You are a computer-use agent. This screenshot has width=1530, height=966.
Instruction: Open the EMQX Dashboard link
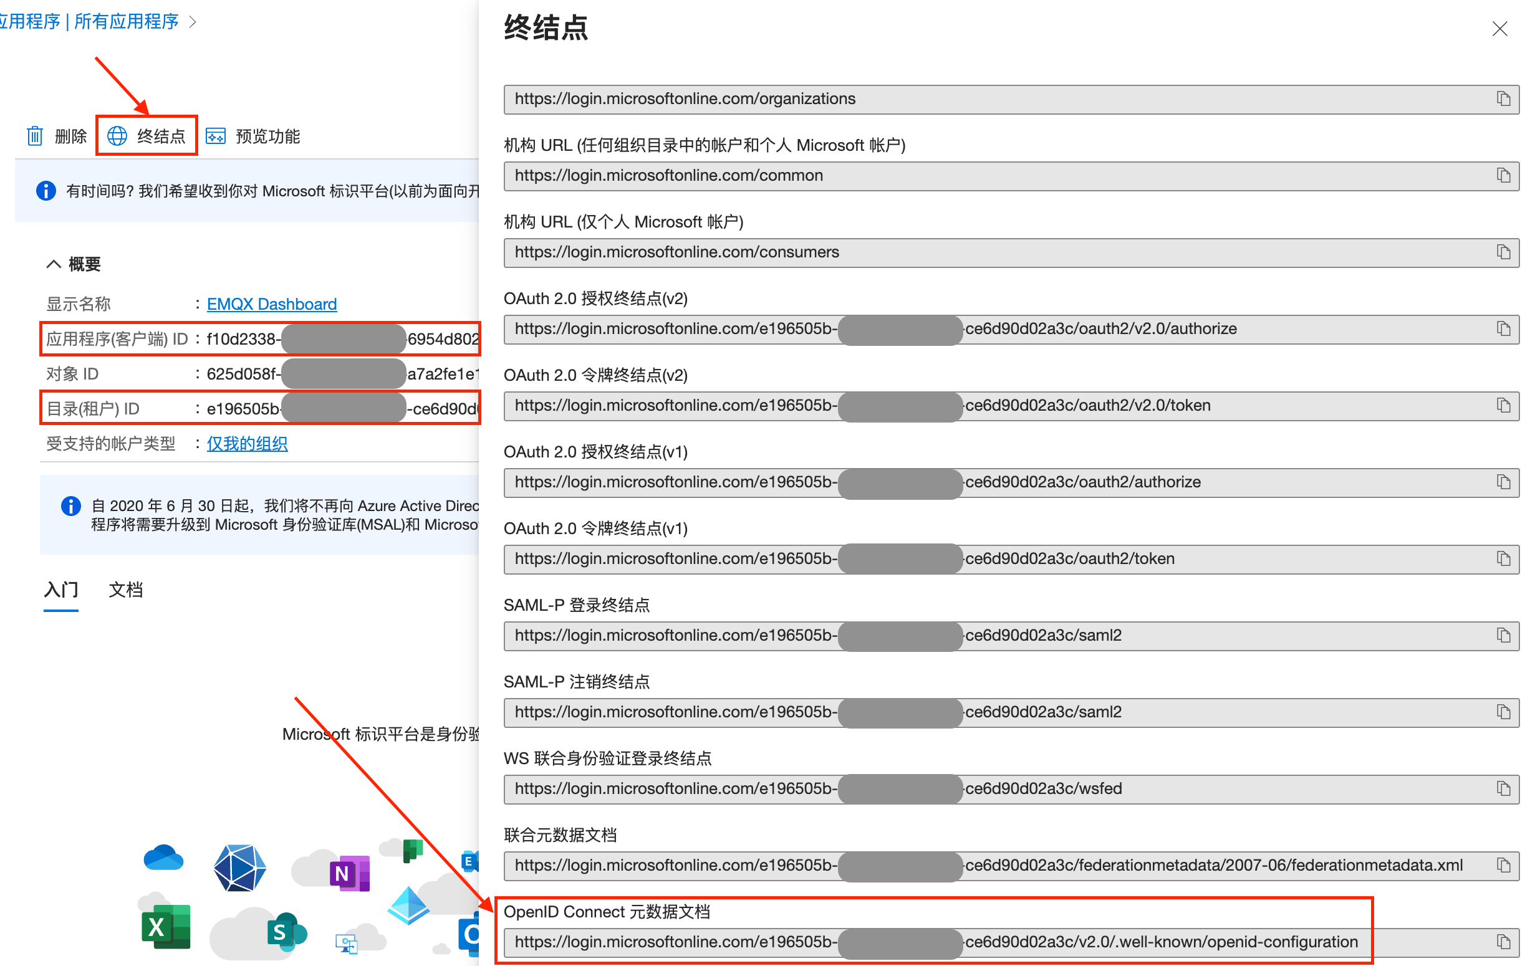click(271, 304)
